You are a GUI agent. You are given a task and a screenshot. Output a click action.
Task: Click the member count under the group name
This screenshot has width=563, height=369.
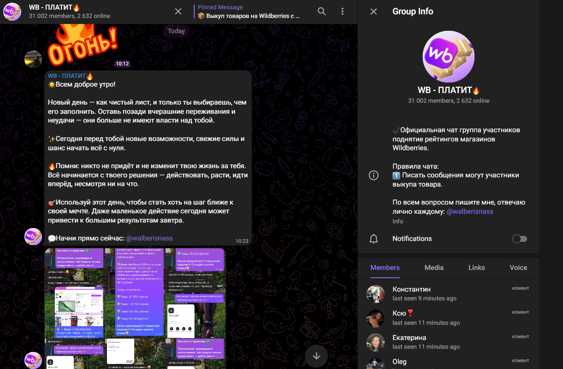pos(449,100)
